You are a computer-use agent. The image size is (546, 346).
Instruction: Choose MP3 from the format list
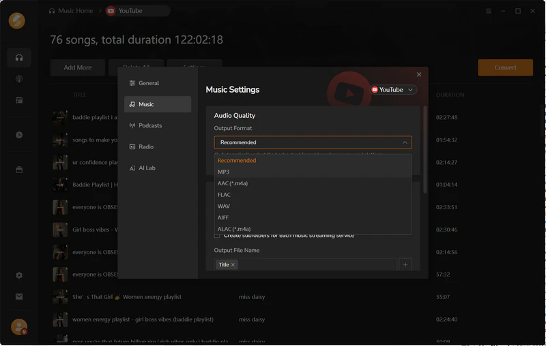313,172
